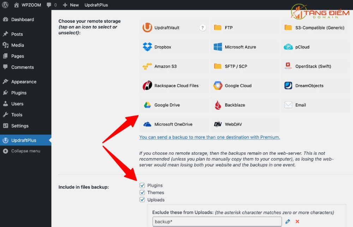The width and height of the screenshot is (353, 227).
Task: Select the Google Drive icon
Action: (x=147, y=105)
